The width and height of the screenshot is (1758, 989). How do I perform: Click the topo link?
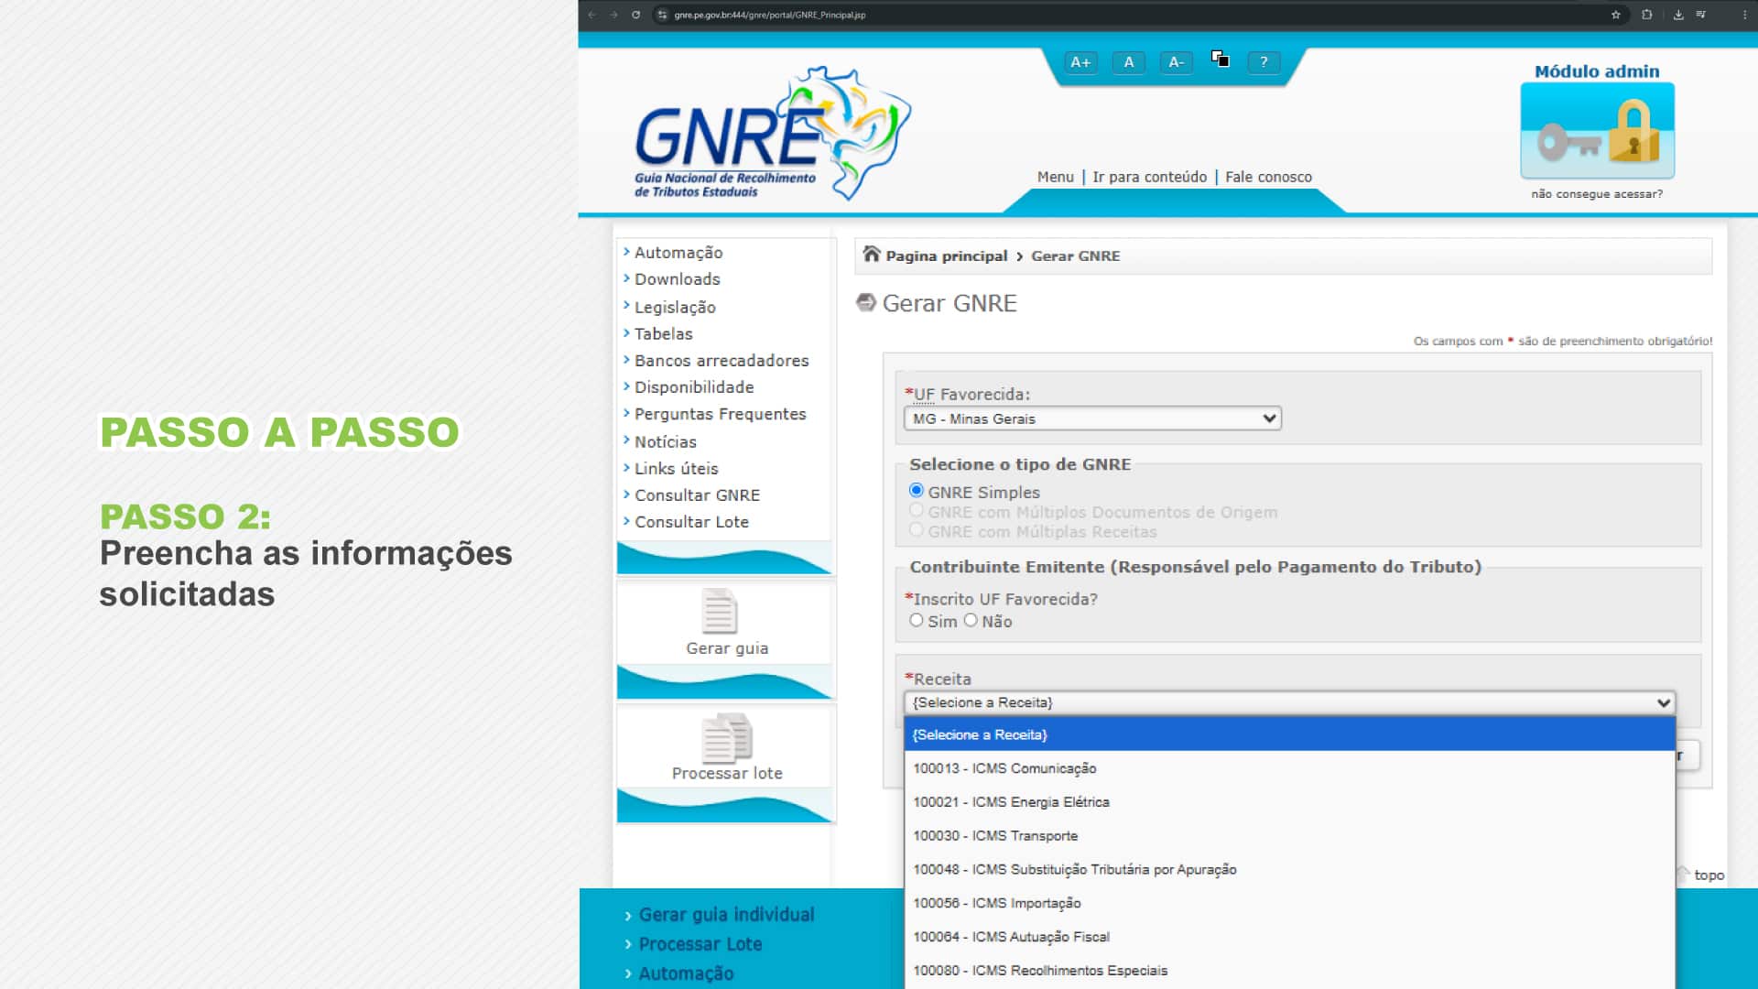(x=1709, y=875)
